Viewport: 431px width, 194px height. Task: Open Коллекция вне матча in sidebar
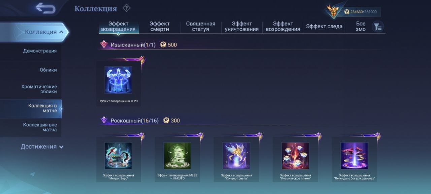click(x=40, y=127)
